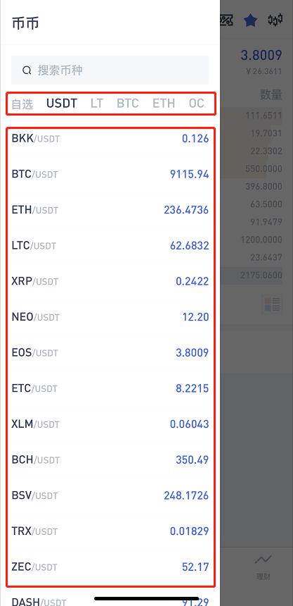
Task: Select the BKK/USDT row
Action: coord(110,138)
